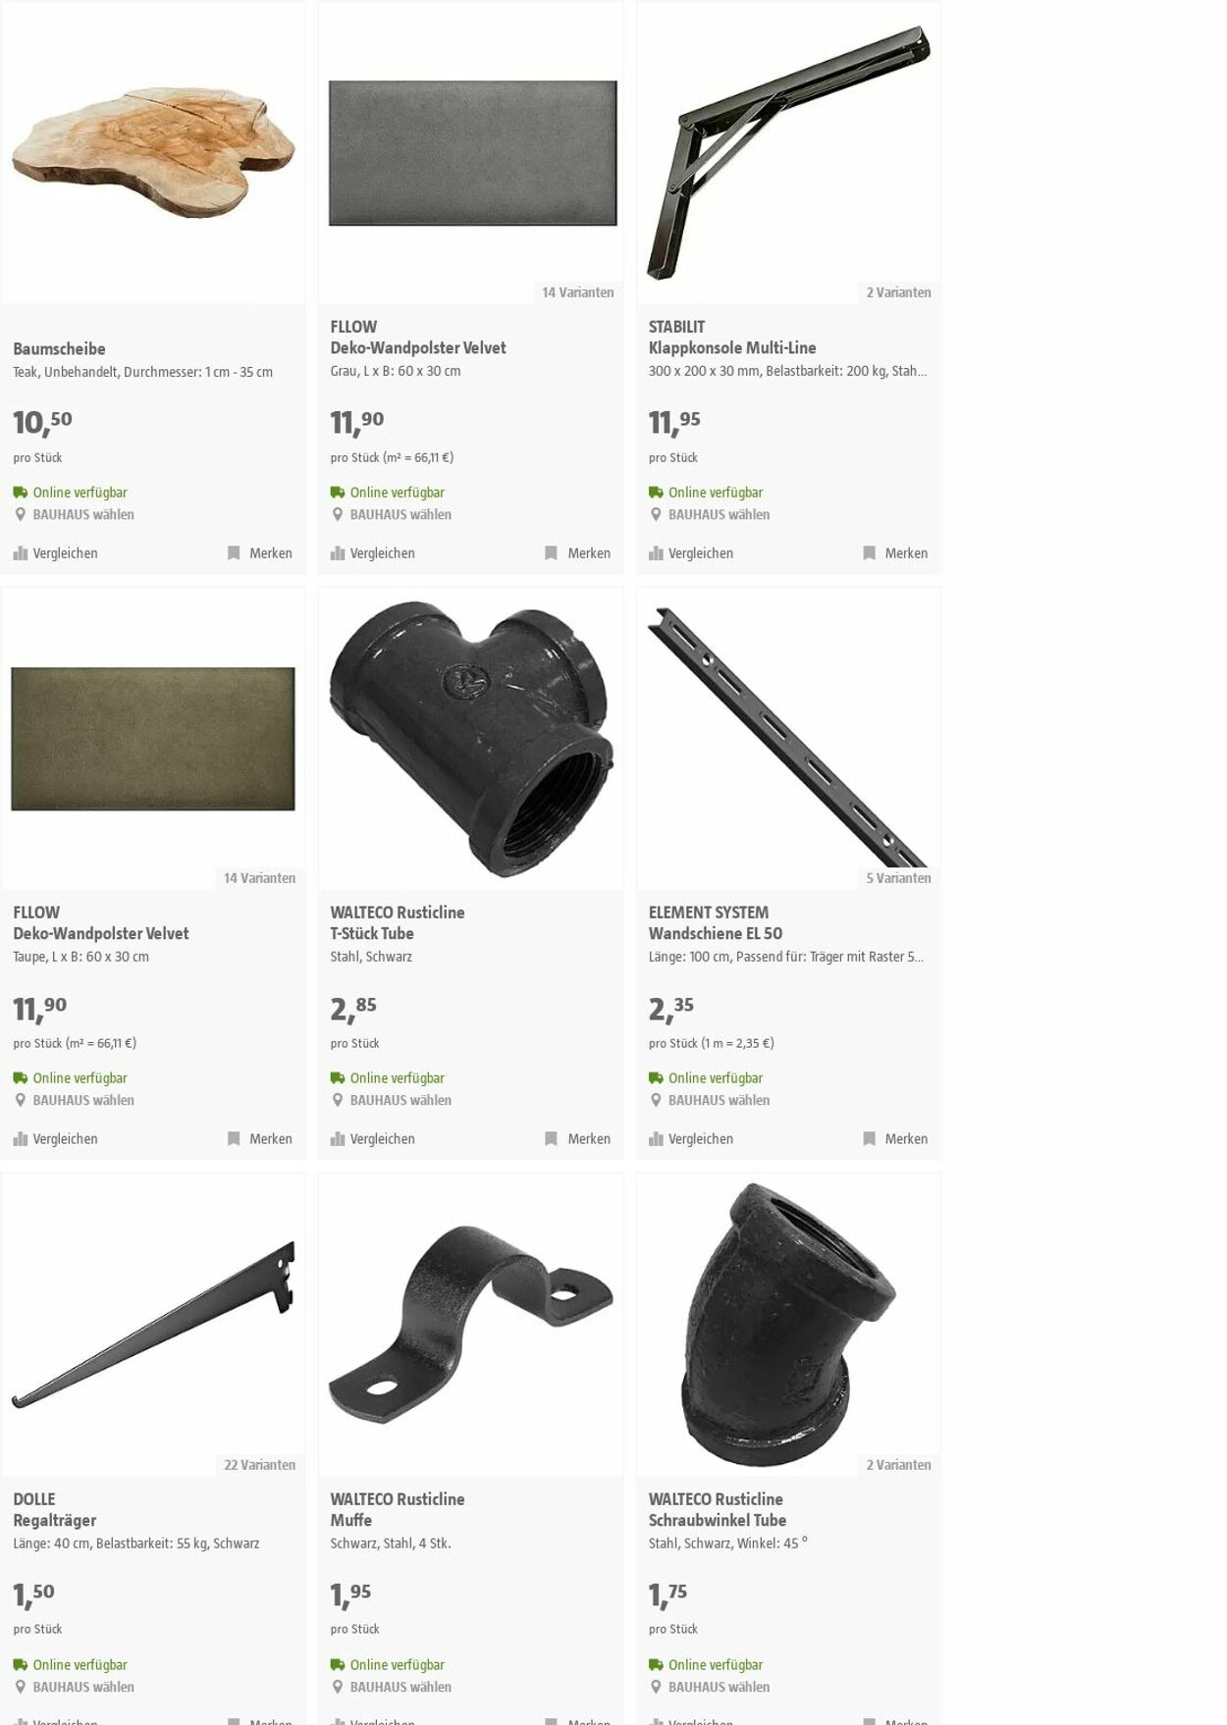Click bookmark icon for Taupe Wandpolster Velvet
The height and width of the screenshot is (1725, 1227).
[234, 1139]
